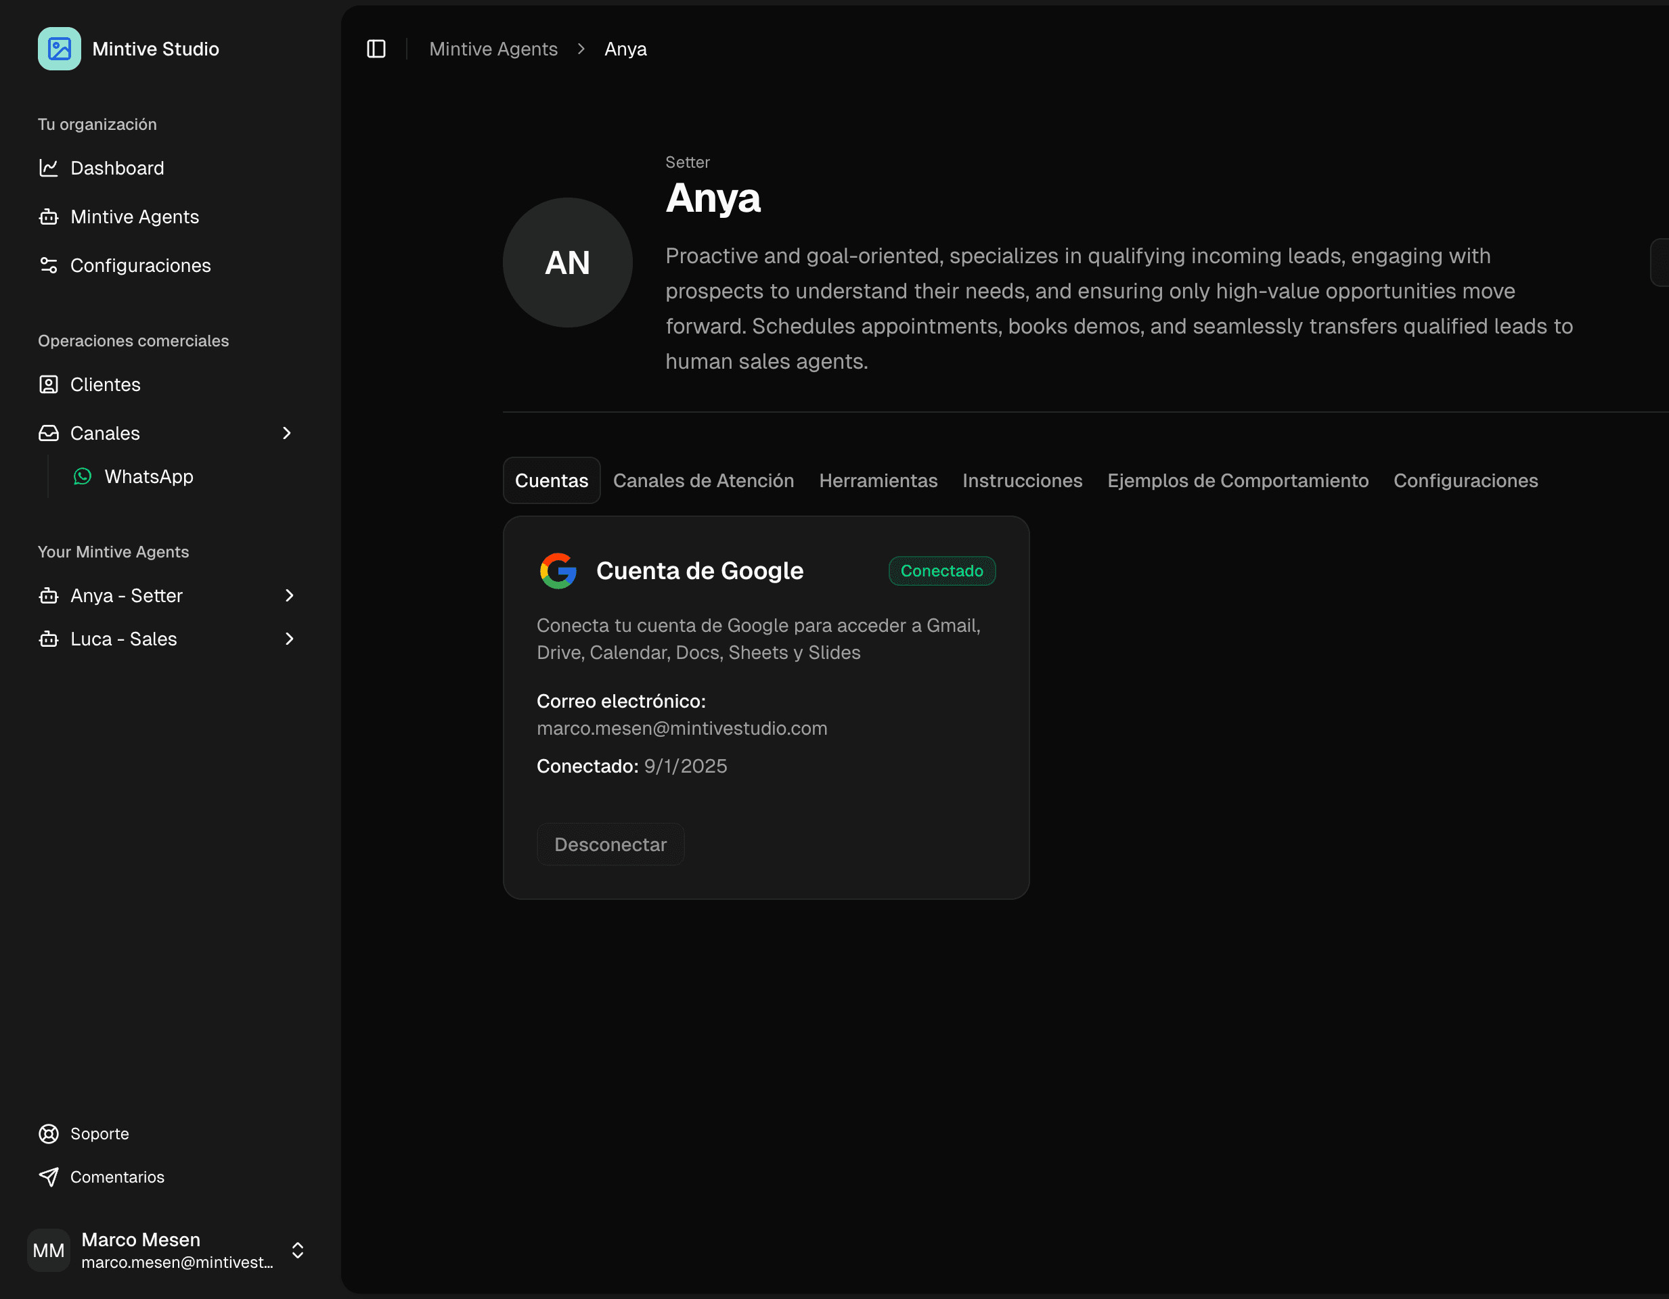Click the Google logo in Cuenta de Google
Screen dimensions: 1669x1299
pos(558,571)
